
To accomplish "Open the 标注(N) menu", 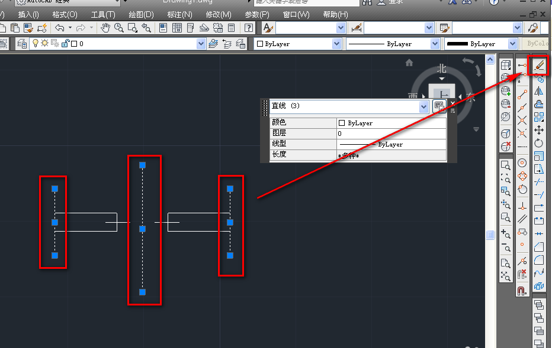I will click(x=179, y=14).
